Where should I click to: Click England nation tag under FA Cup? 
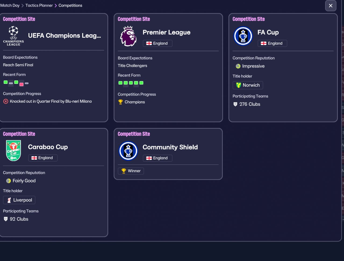pos(272,43)
